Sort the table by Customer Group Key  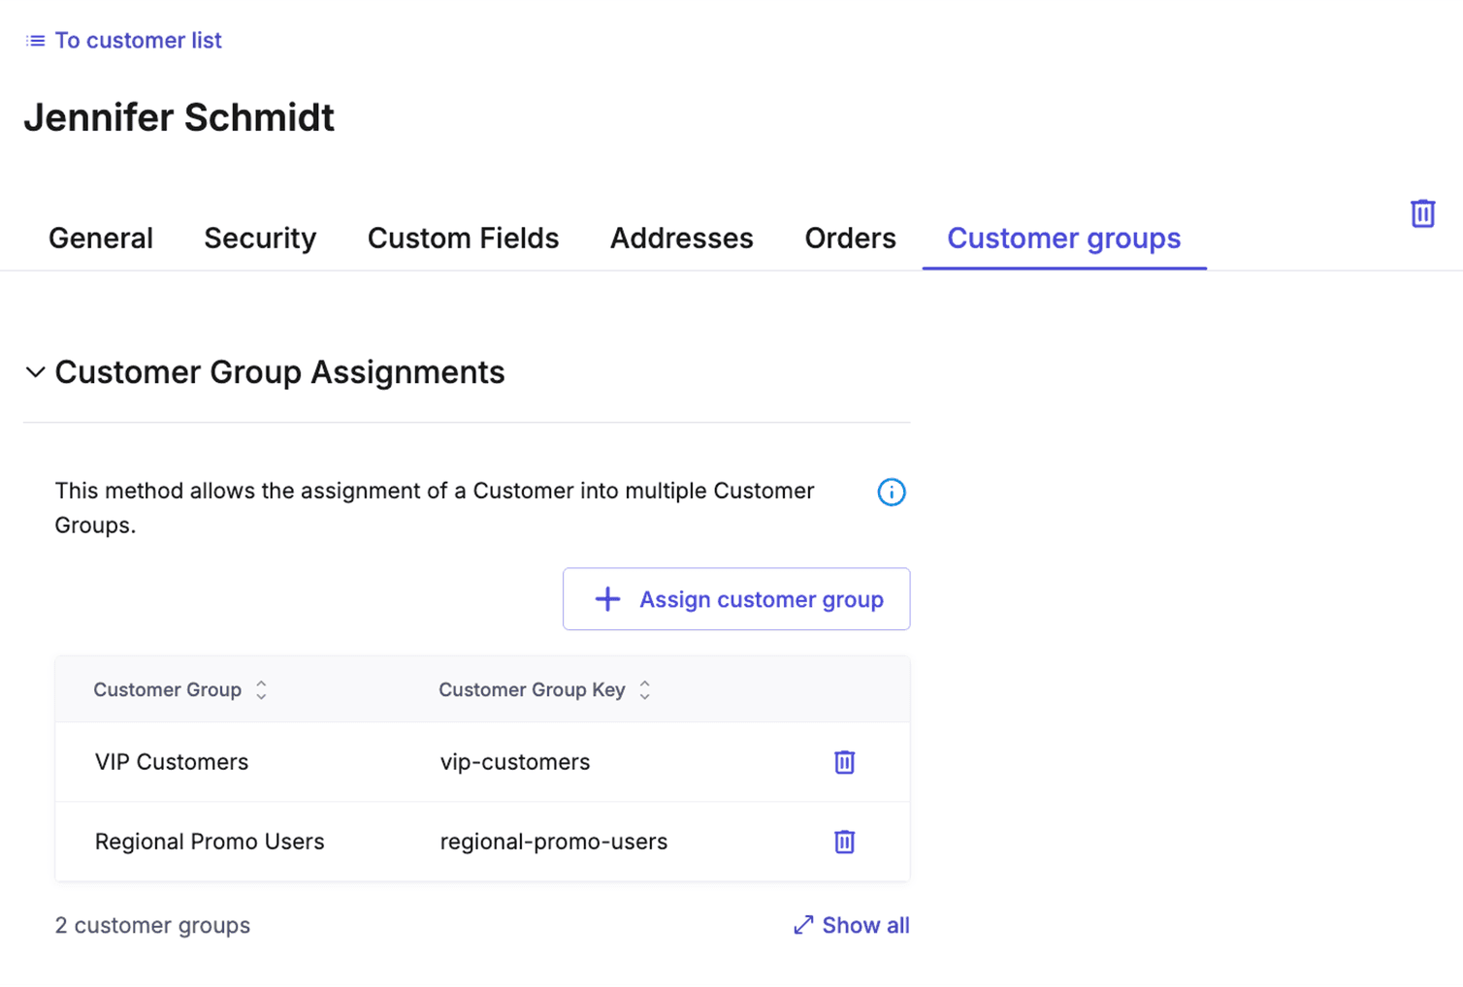coord(644,689)
